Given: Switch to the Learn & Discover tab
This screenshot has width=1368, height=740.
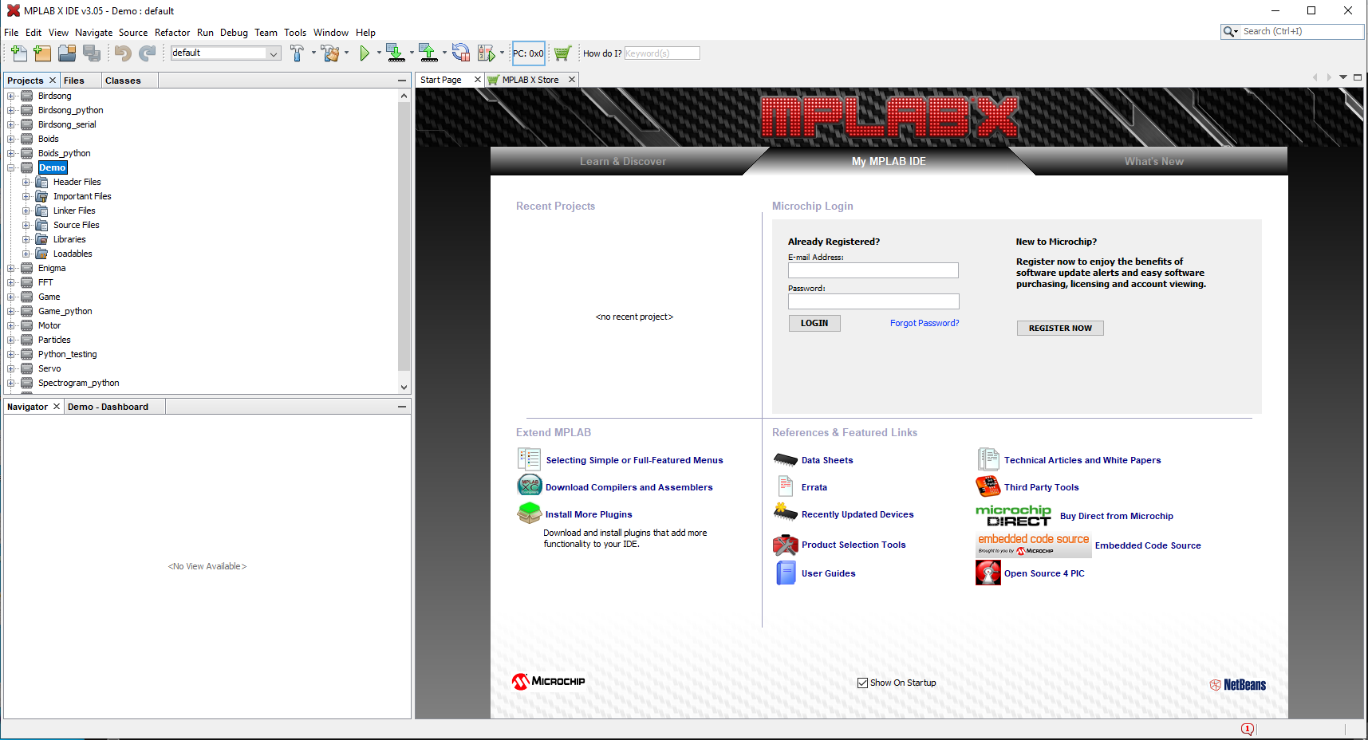Looking at the screenshot, I should pos(622,161).
